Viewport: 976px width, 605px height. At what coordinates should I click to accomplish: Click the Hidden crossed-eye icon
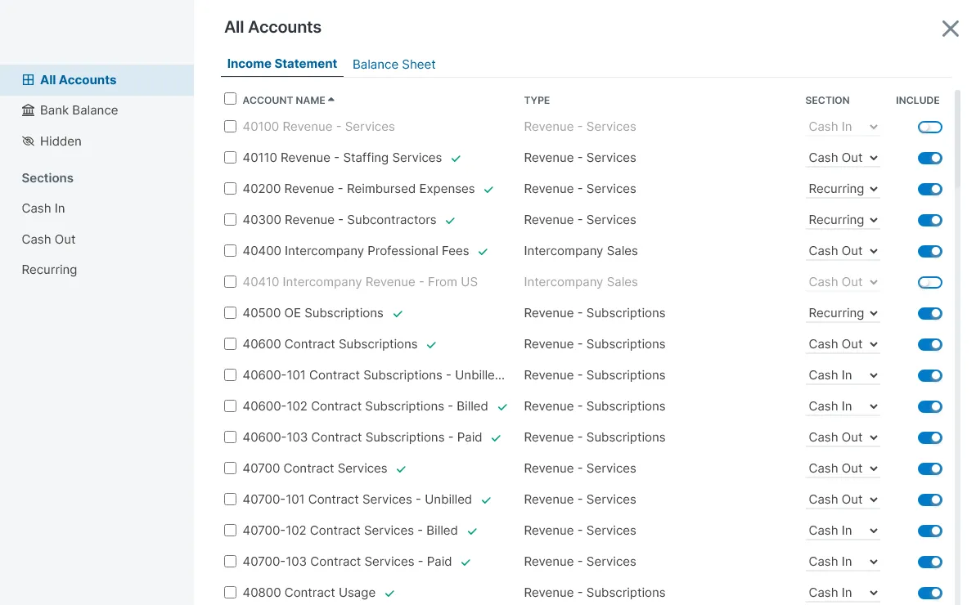[28, 141]
